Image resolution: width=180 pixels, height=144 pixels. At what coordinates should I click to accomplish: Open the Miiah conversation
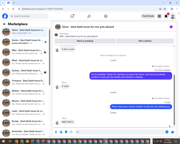point(24,62)
